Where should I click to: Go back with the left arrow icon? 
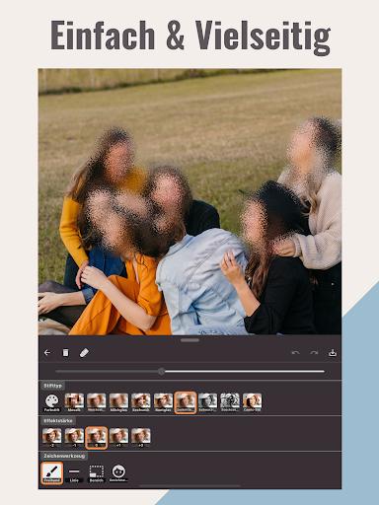coord(47,353)
